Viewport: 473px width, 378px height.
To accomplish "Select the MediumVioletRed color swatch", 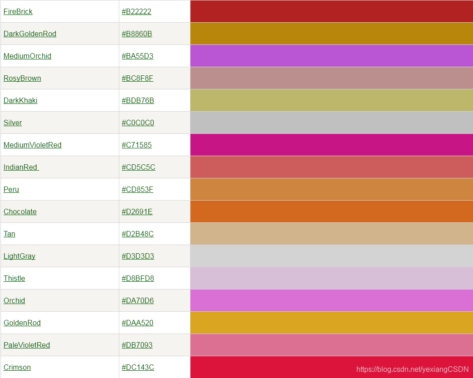I will pos(332,145).
